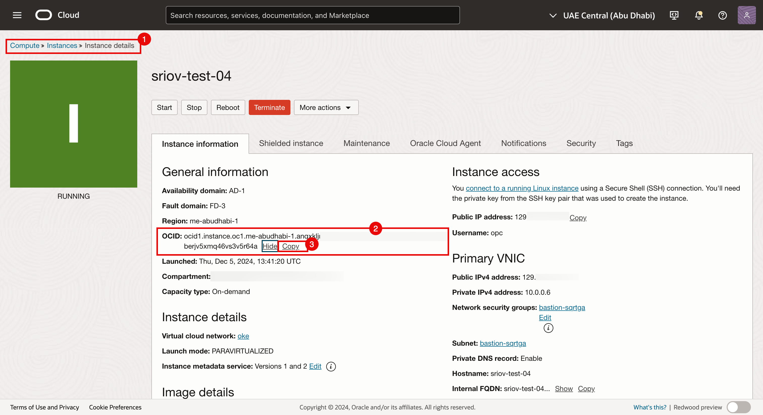Open the help question mark icon
The image size is (763, 415).
point(722,15)
